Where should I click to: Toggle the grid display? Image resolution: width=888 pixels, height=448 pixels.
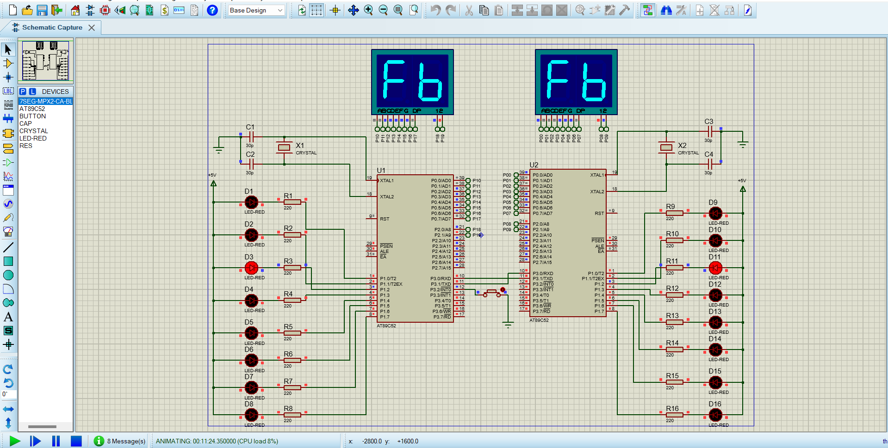pyautogui.click(x=317, y=10)
